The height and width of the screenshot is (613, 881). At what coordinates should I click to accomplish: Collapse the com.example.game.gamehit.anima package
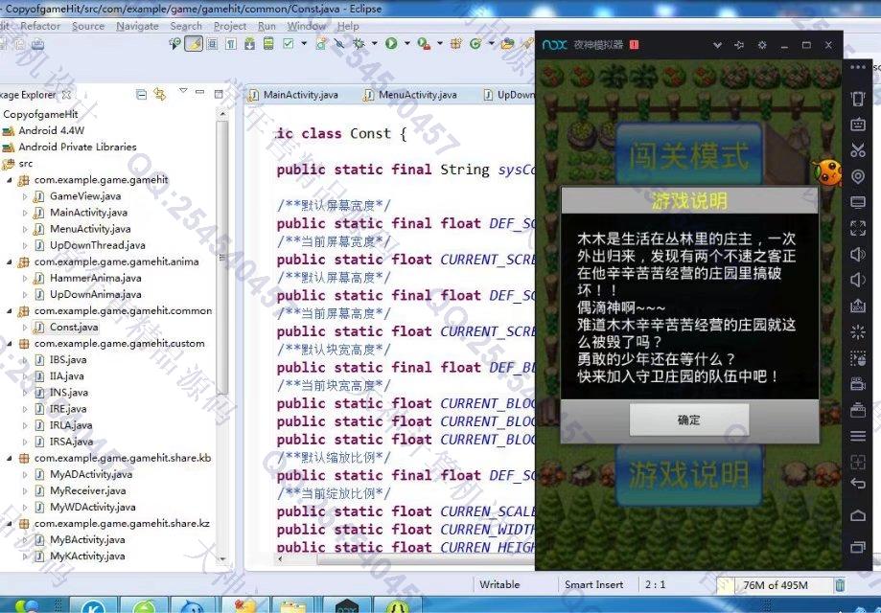(x=10, y=262)
